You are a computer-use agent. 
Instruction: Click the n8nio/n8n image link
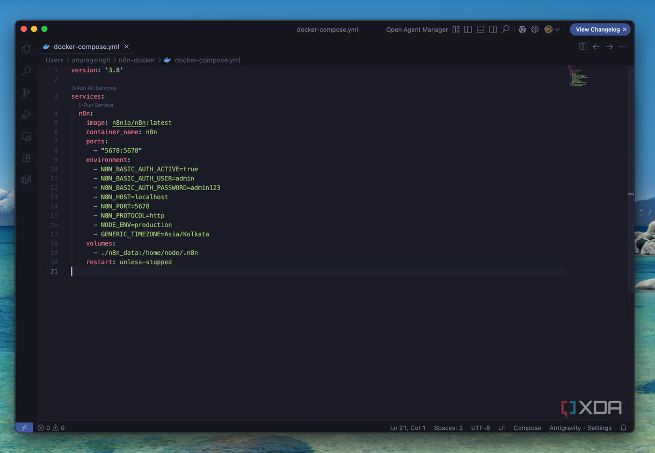(129, 123)
